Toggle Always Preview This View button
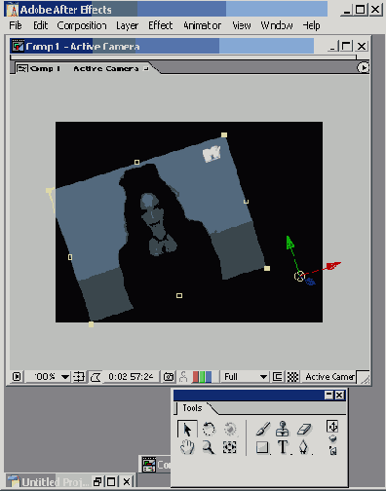The image size is (386, 491). tap(17, 377)
